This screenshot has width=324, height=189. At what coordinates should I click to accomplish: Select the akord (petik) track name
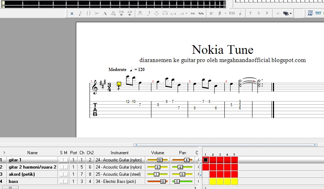pos(22,174)
